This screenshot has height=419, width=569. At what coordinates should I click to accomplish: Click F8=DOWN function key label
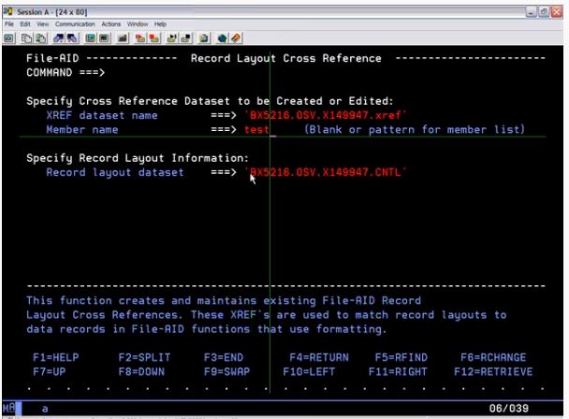(x=141, y=372)
